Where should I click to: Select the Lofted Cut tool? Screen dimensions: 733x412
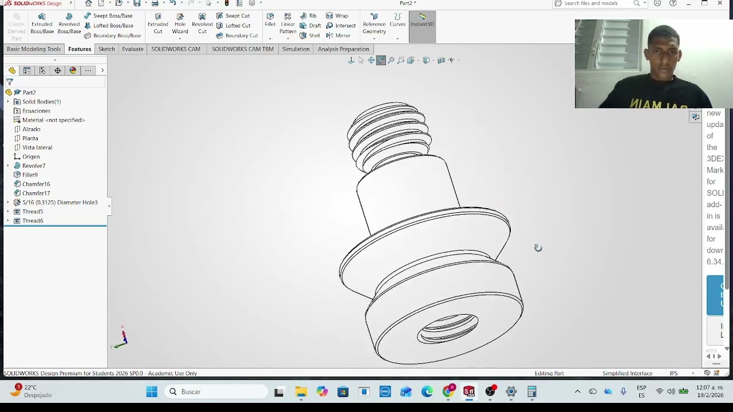[233, 26]
